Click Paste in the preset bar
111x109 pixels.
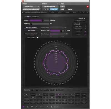pos(60,13)
